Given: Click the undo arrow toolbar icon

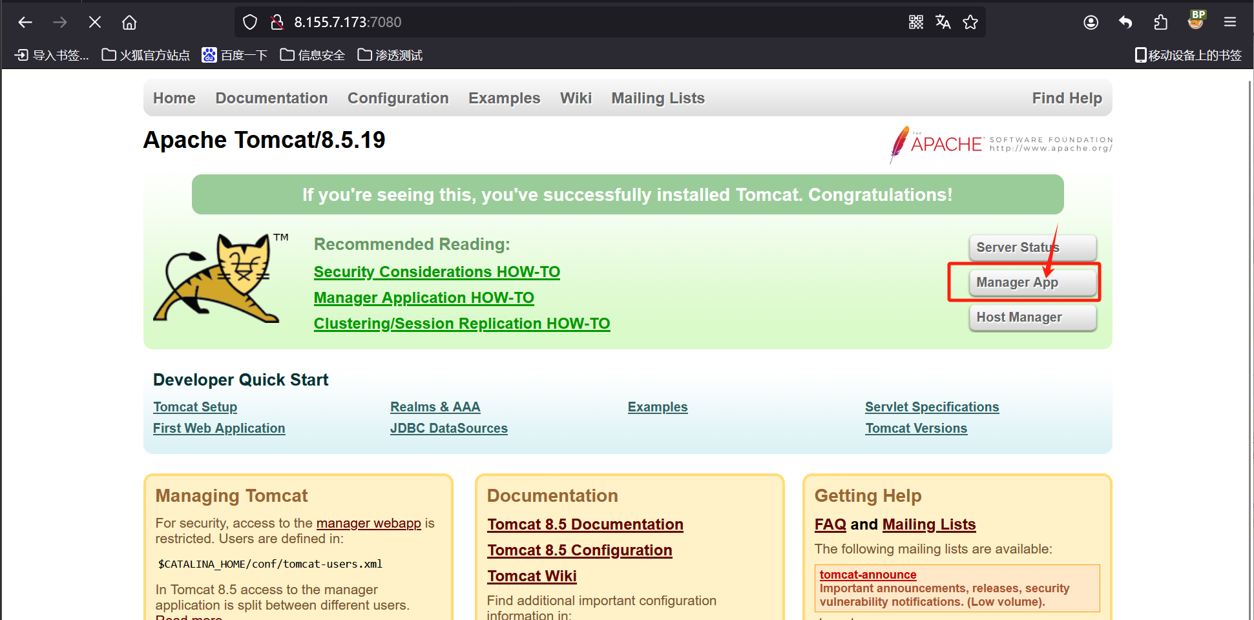Looking at the screenshot, I should (x=1125, y=23).
